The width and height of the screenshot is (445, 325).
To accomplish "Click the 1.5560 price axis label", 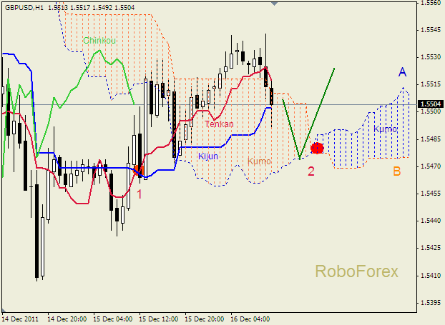I will pyautogui.click(x=432, y=3).
